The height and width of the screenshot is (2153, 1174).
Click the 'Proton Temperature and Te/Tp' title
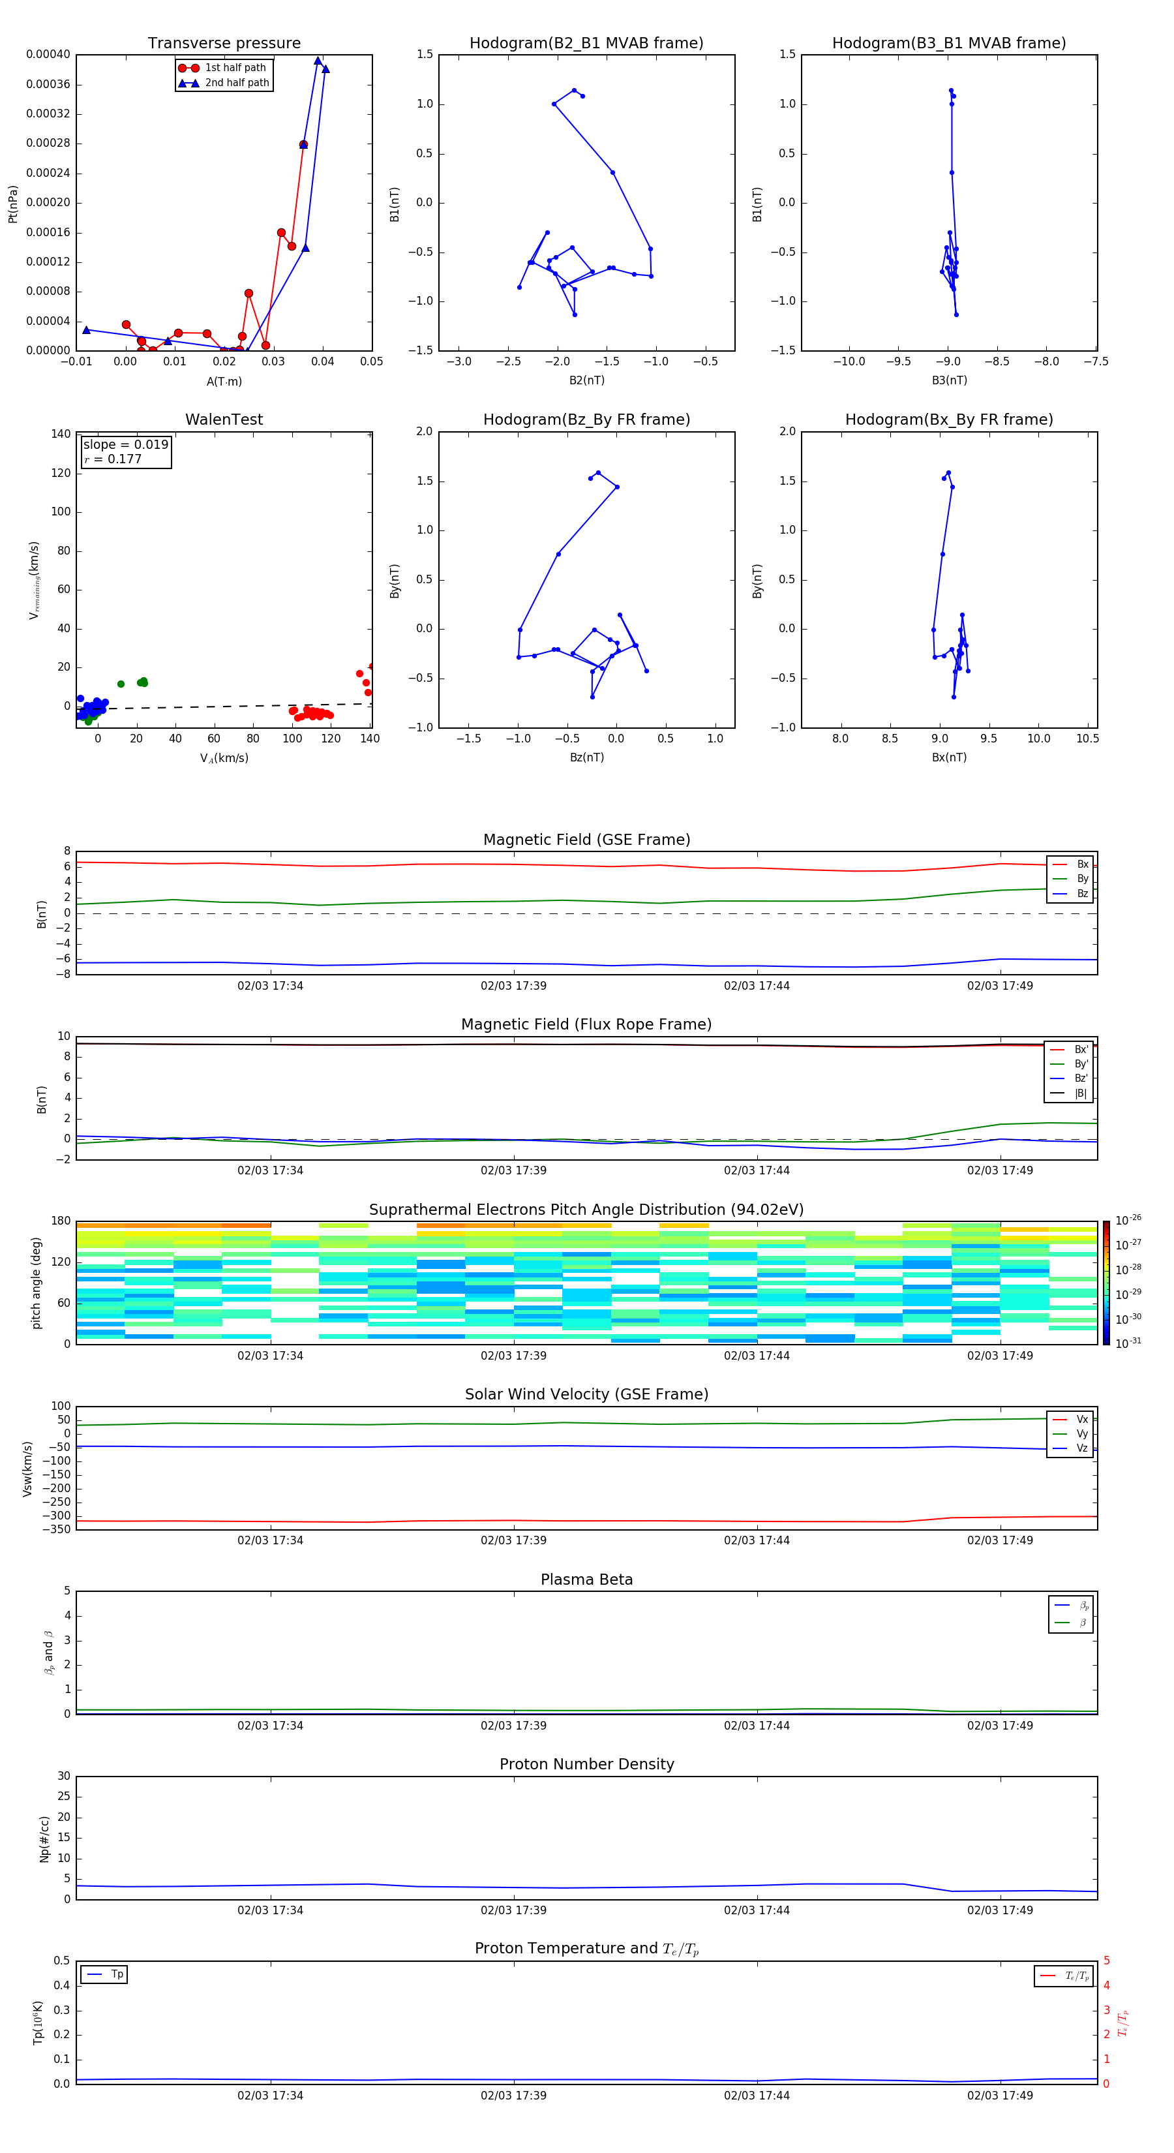(586, 1948)
